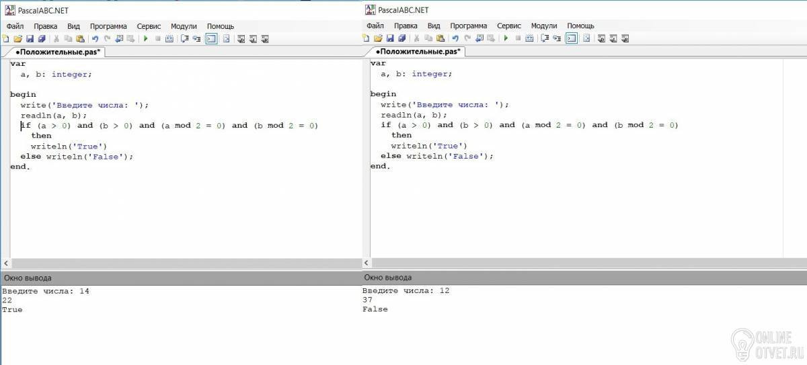Click the Run (green play) icon in the left window
Screen dimensions: 807x365
click(145, 39)
